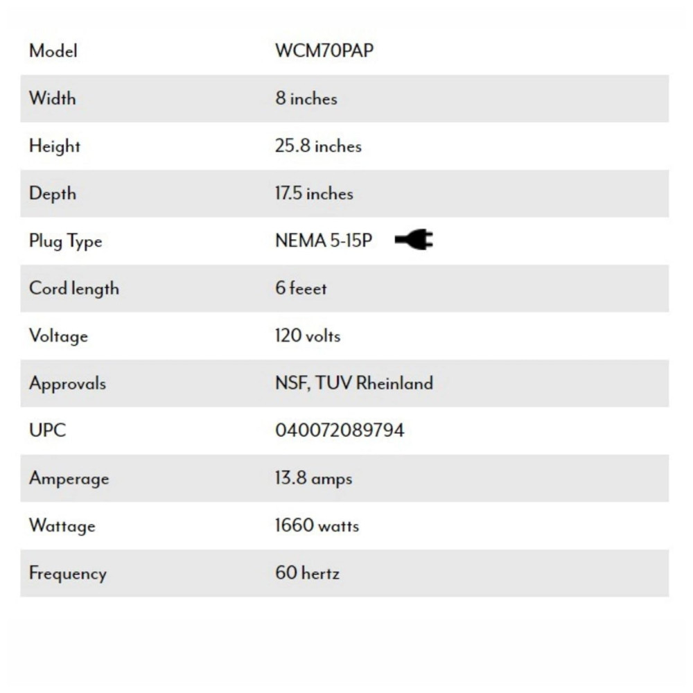Click the Width row label
693x693 pixels.
pyautogui.click(x=53, y=98)
